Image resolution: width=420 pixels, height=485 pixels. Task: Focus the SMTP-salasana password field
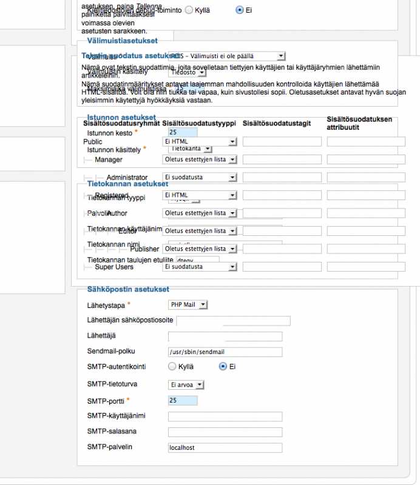tap(225, 432)
